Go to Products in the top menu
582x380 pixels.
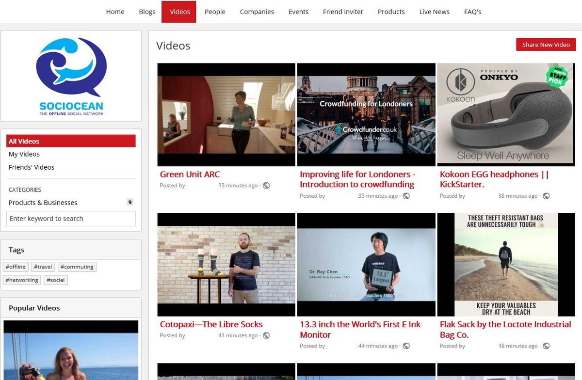391,12
